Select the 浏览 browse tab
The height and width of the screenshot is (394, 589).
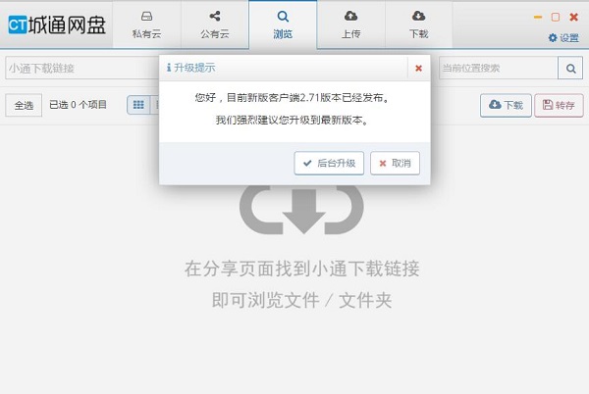283,25
